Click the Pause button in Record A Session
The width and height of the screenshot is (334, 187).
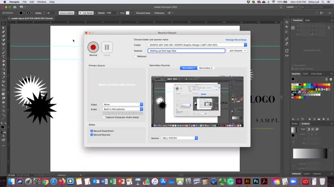[x=107, y=47]
